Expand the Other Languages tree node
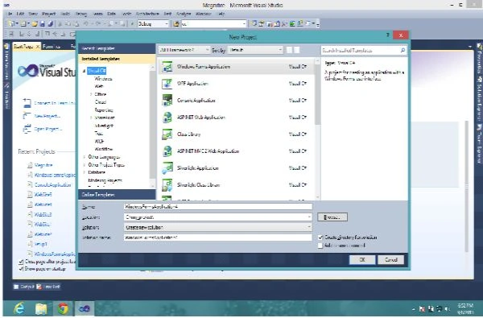Viewport: 483px width, 318px height. point(85,157)
